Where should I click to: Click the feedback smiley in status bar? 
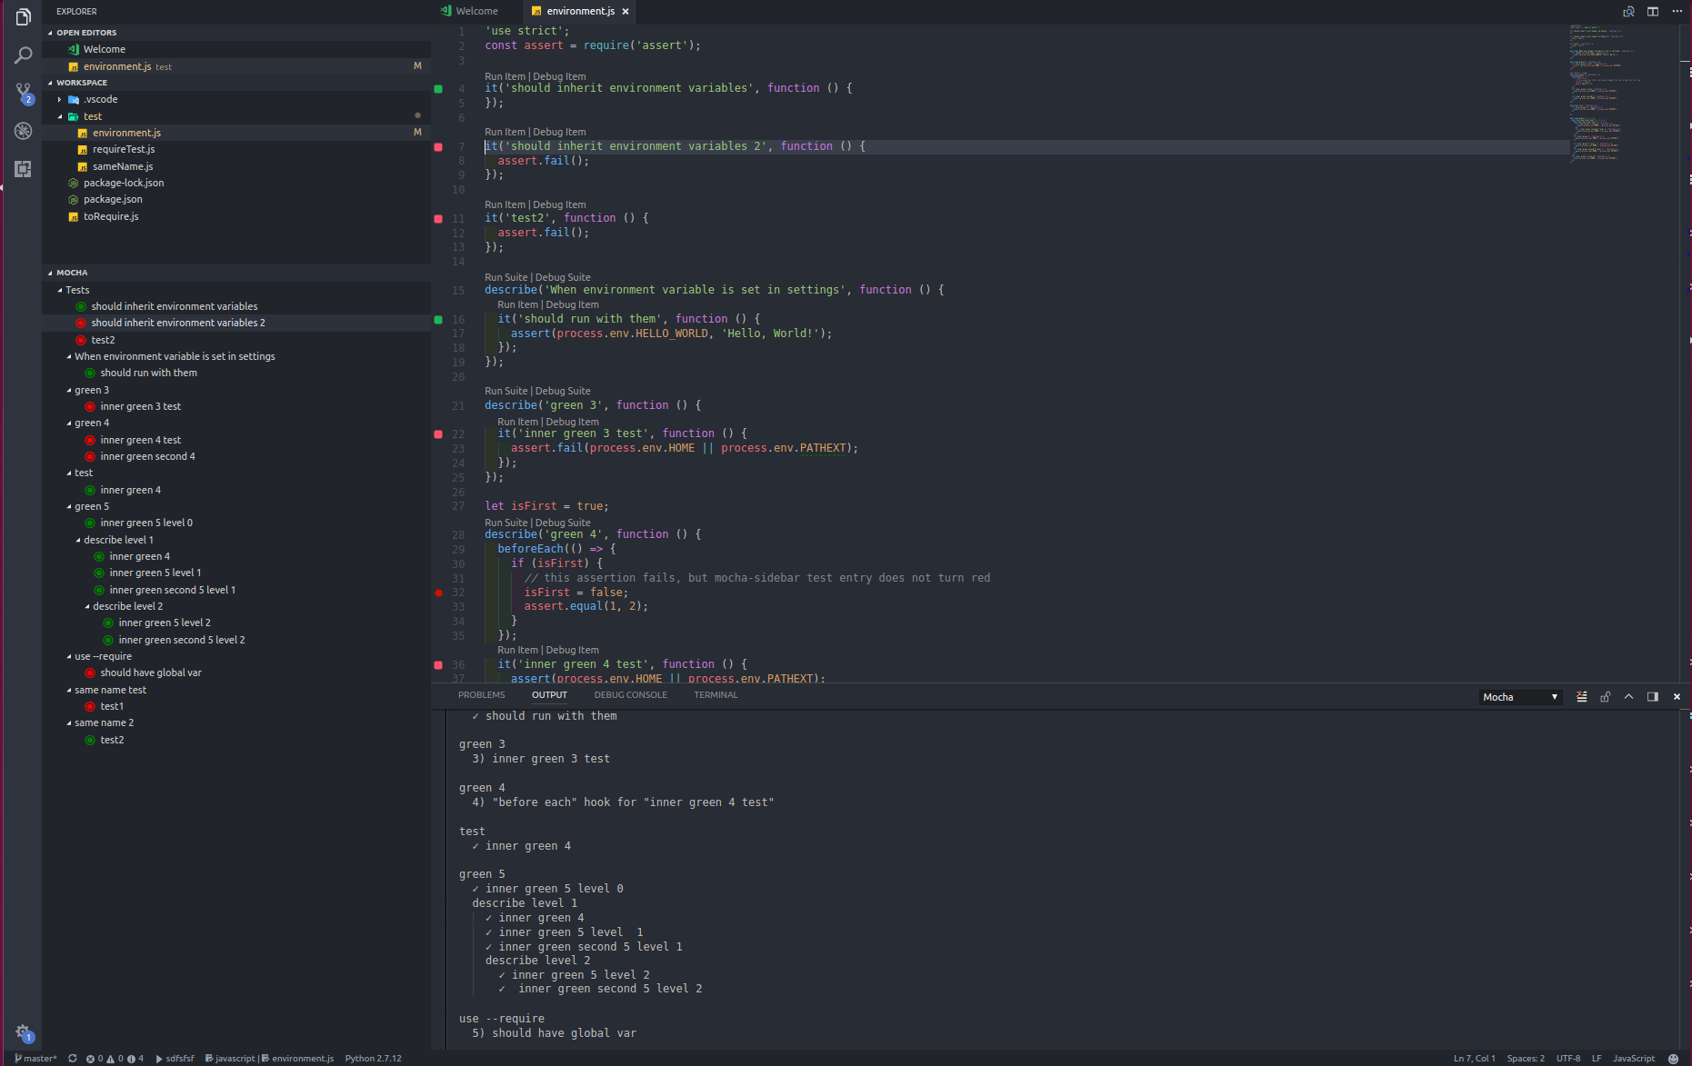click(x=1674, y=1059)
